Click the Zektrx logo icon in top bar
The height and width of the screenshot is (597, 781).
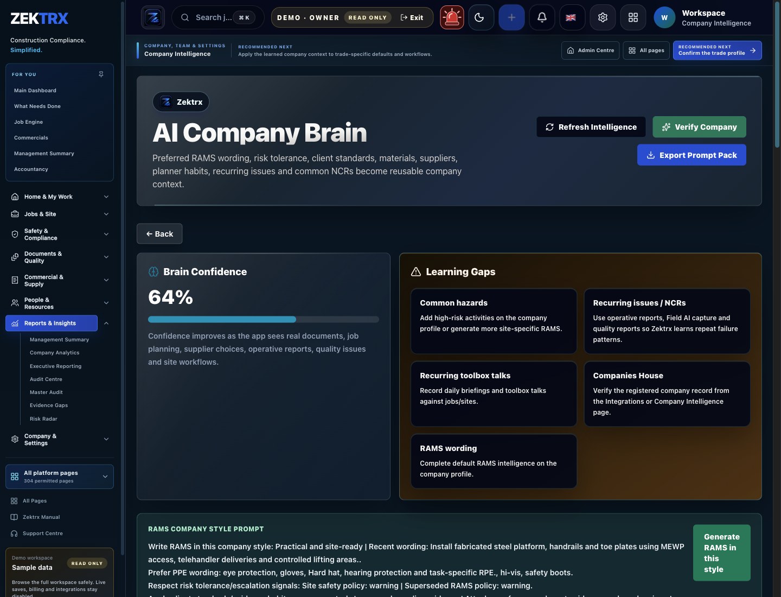(153, 17)
